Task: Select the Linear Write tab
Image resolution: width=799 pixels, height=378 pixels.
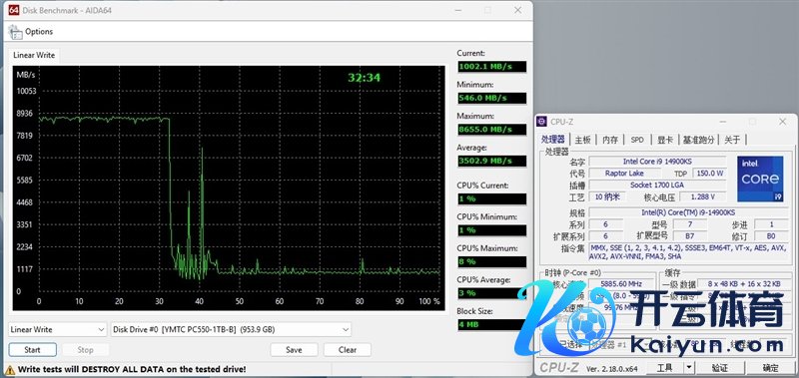Action: [34, 55]
